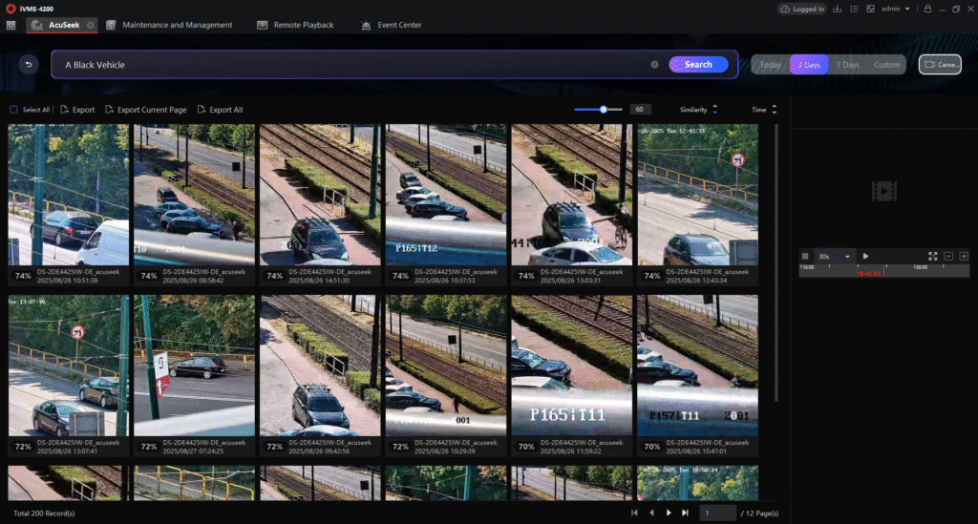
Task: Toggle the Similarity sort order arrows
Action: (x=714, y=110)
